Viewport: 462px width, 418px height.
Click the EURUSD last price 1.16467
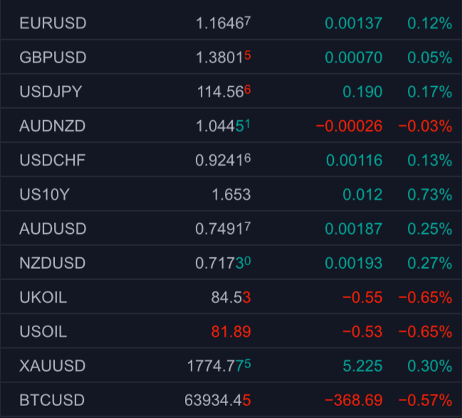click(x=223, y=23)
